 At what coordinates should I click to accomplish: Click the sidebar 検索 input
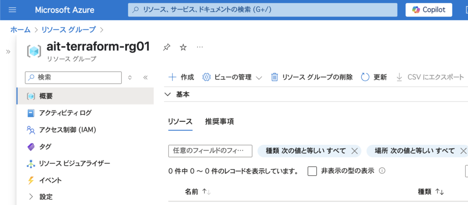(74, 78)
